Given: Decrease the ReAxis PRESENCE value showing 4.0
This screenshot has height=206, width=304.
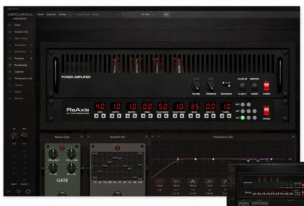Looking at the screenshot, I should (x=97, y=116).
